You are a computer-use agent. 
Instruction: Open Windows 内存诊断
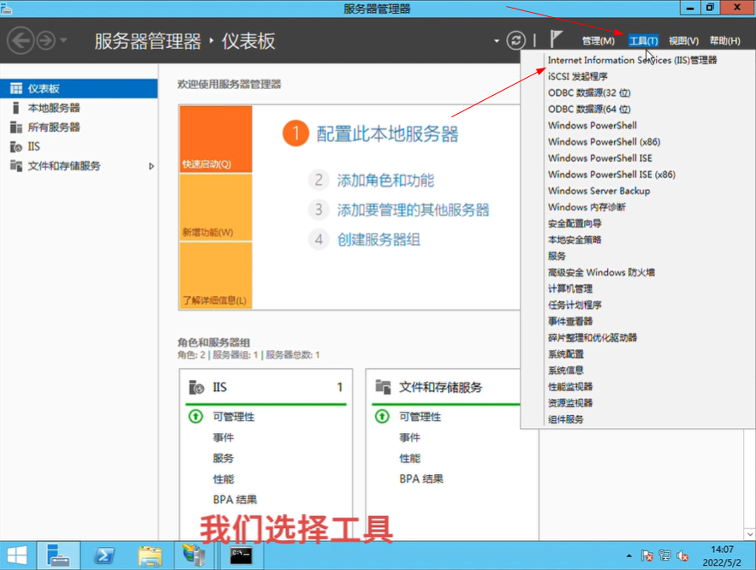click(586, 207)
